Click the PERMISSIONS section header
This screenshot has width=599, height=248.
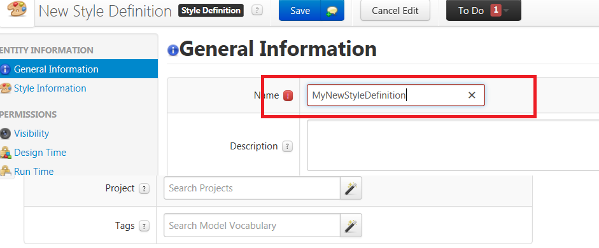(28, 114)
